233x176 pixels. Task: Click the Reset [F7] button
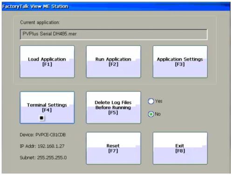[x=114, y=148]
